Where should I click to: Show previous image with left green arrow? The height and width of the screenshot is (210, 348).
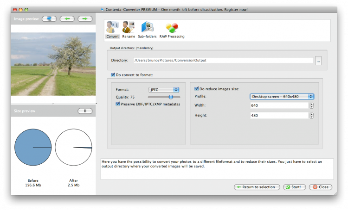[x=67, y=19]
